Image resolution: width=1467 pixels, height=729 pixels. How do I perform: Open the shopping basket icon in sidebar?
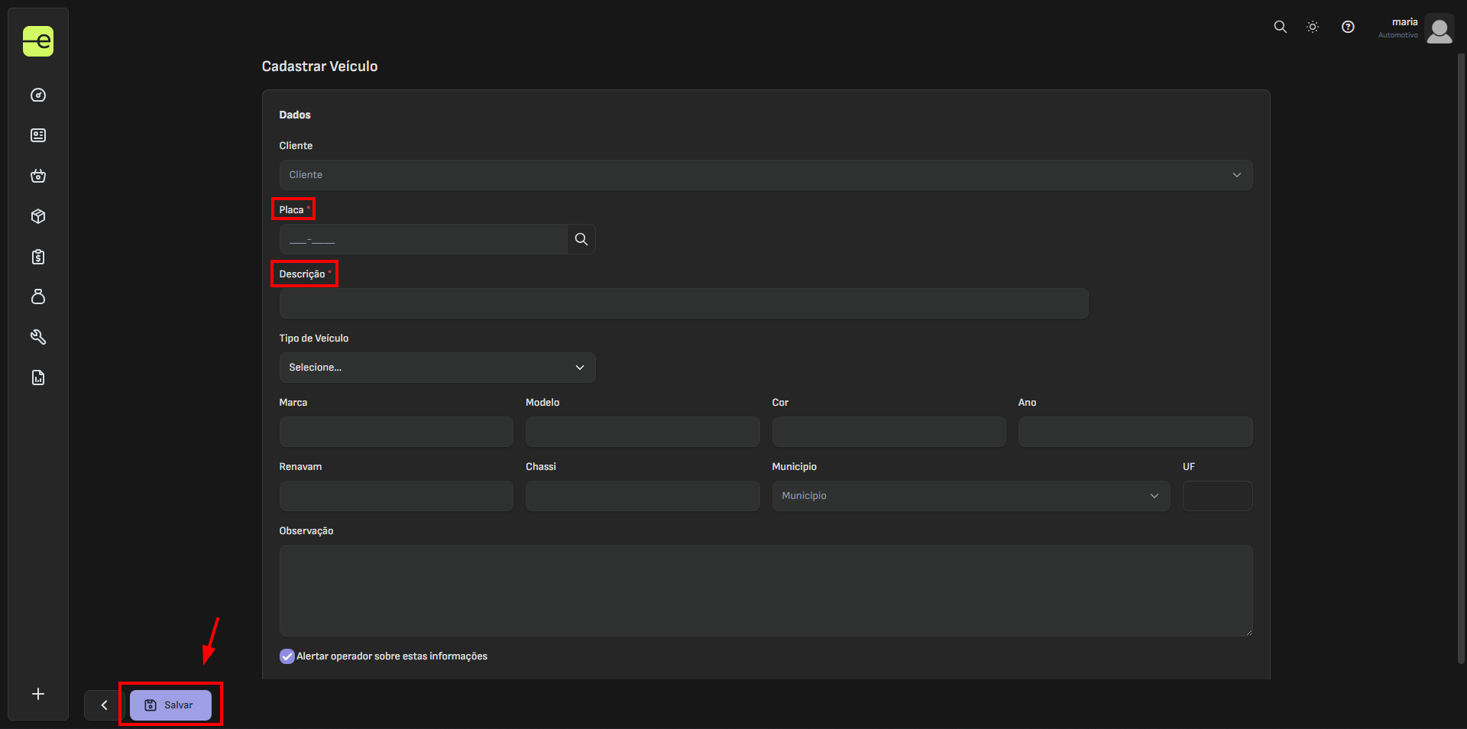point(38,176)
